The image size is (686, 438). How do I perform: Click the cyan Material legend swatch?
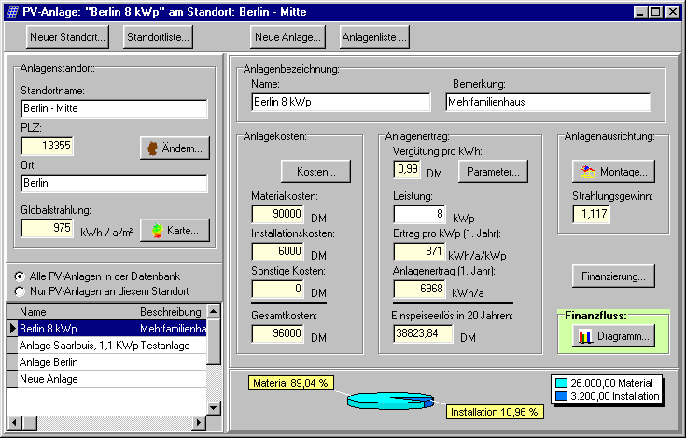point(561,383)
